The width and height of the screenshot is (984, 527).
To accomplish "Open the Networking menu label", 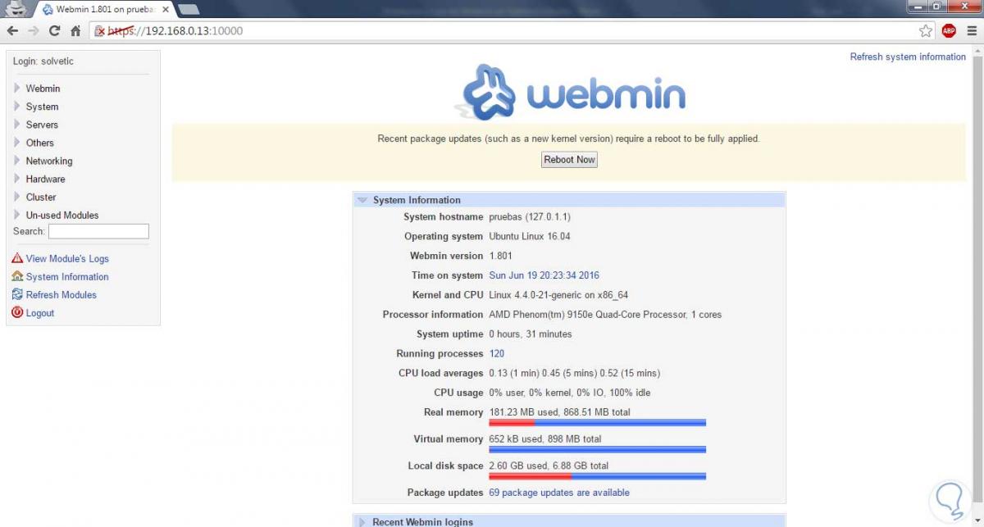I will (49, 161).
